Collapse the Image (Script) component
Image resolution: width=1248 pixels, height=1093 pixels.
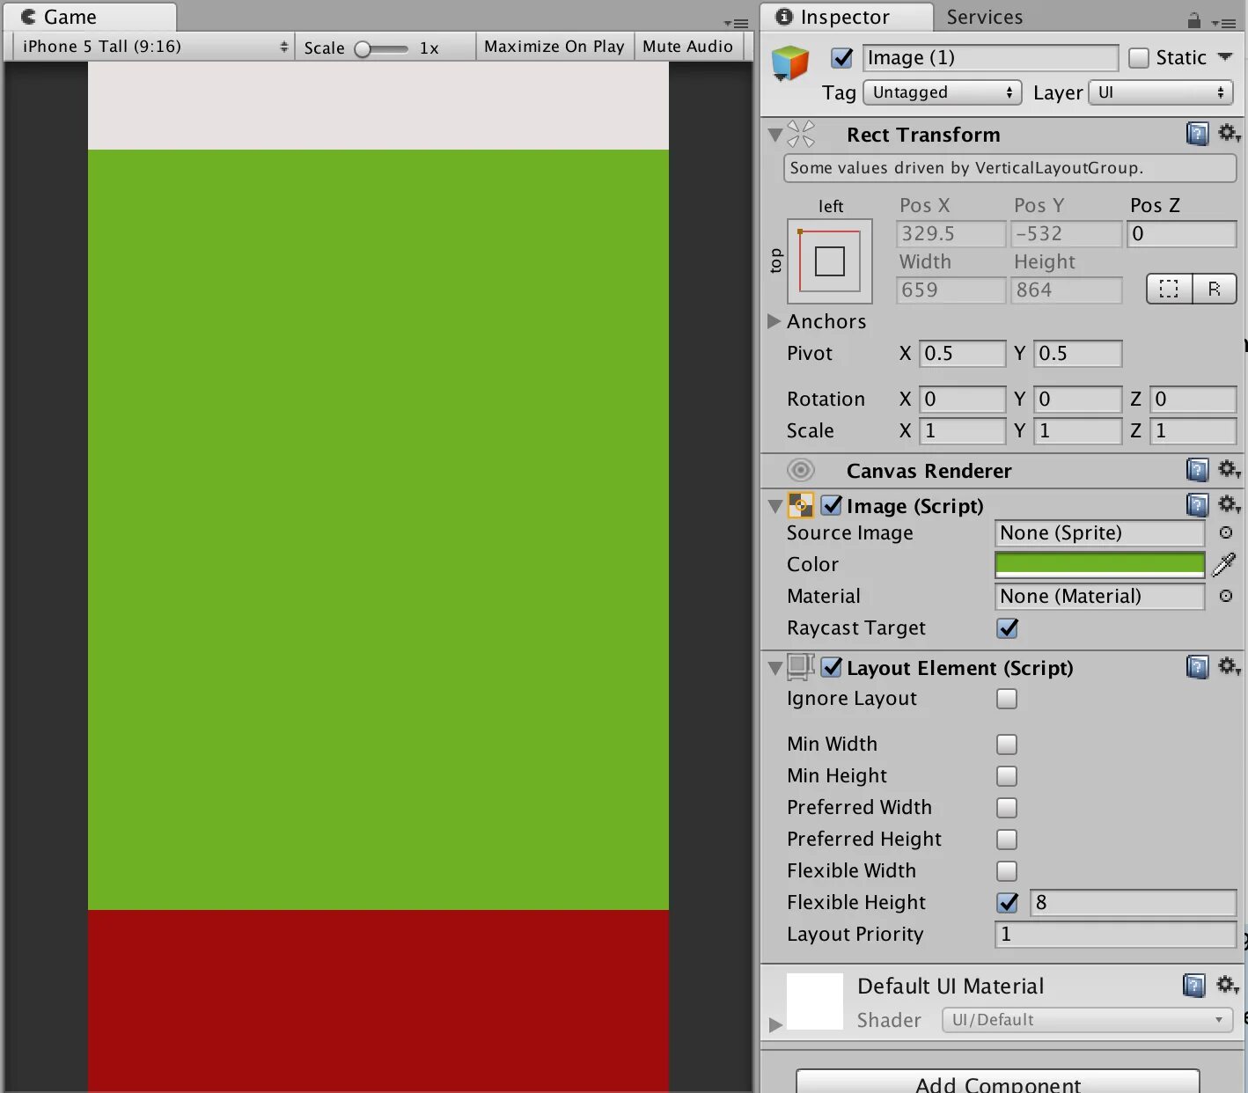pos(775,506)
